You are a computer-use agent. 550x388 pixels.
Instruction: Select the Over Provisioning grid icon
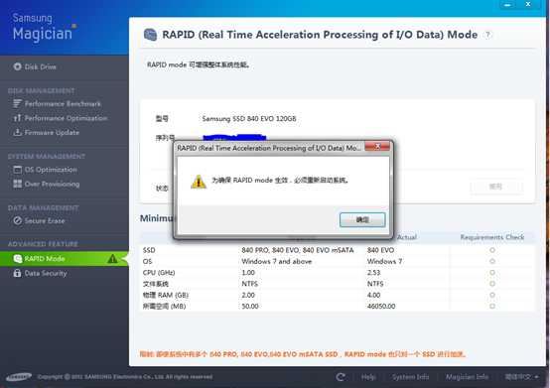point(17,184)
